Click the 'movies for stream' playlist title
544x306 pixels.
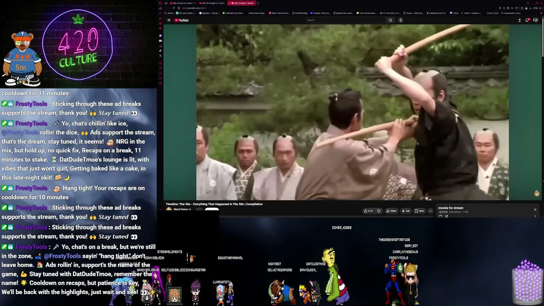450,208
